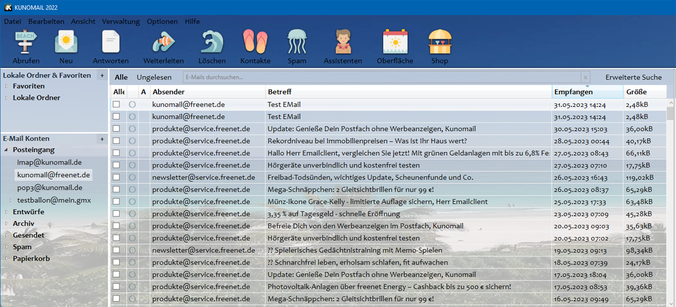Expand the Papierkorb folder
This screenshot has width=676, height=307.
(7, 259)
